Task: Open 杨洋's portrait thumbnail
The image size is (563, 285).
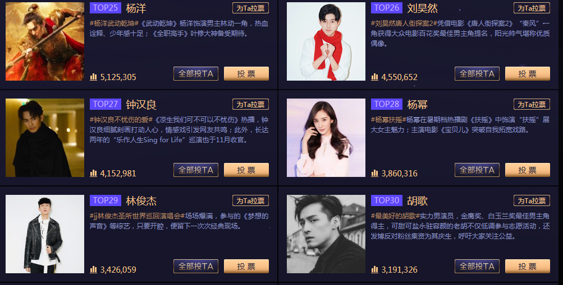Action: [x=45, y=41]
